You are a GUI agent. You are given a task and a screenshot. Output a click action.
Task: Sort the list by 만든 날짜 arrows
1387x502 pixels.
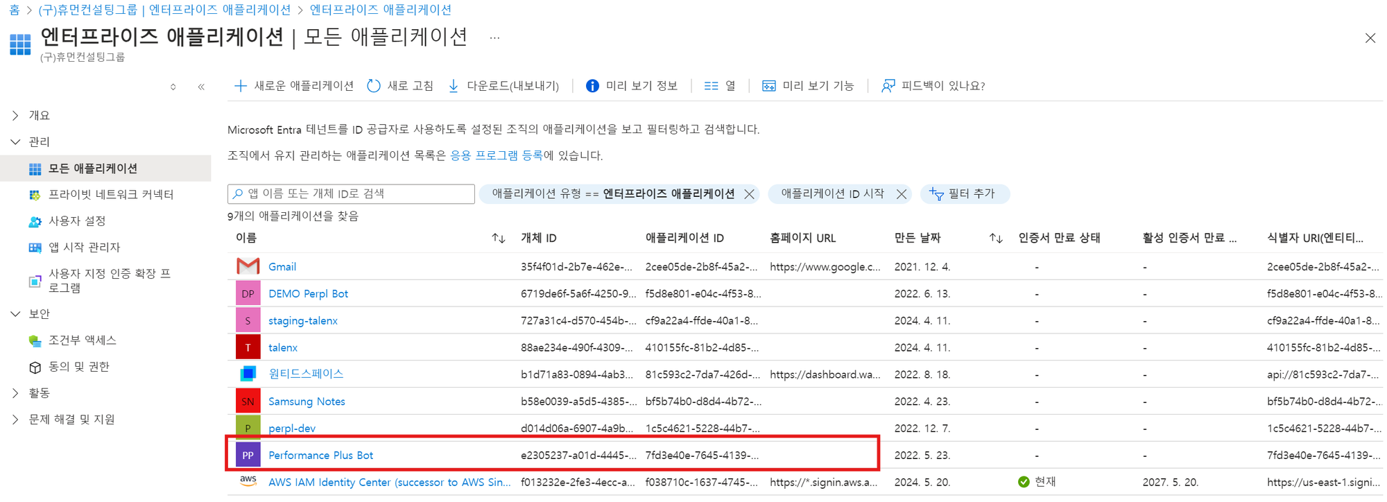coord(996,239)
